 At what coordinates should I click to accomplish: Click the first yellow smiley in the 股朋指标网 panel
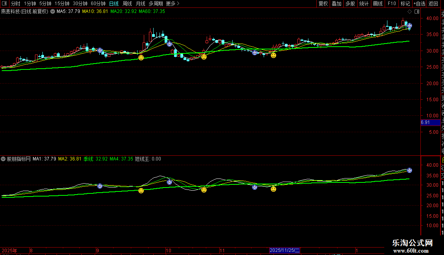coord(141,191)
